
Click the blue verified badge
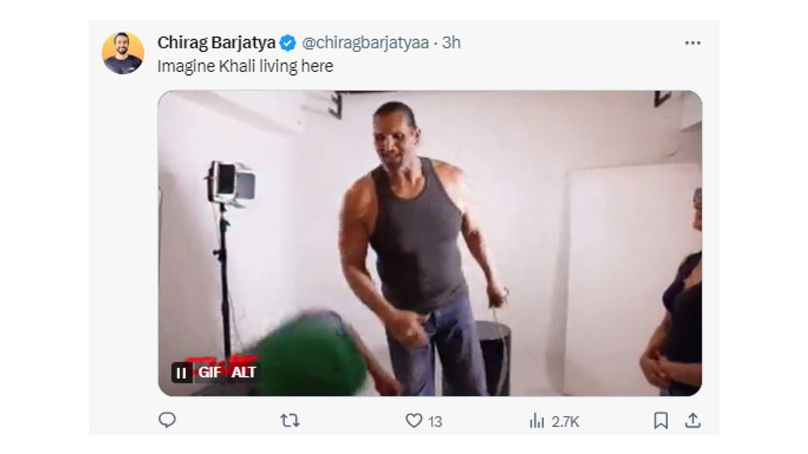[x=288, y=43]
